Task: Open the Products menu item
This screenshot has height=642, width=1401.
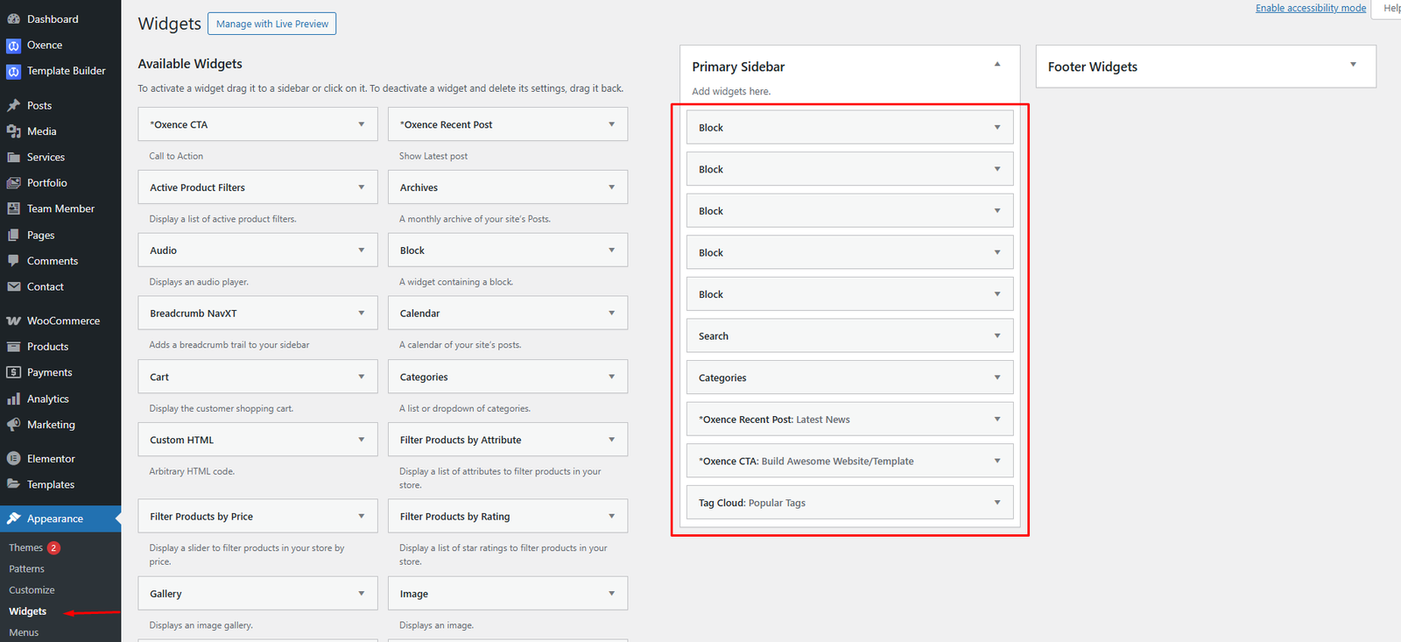Action: click(47, 347)
